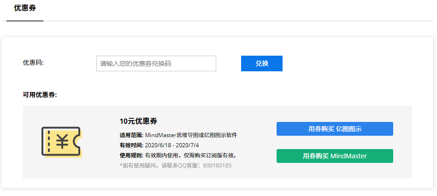Click the 适用范围 label
This screenshot has height=196, width=437.
[x=131, y=135]
